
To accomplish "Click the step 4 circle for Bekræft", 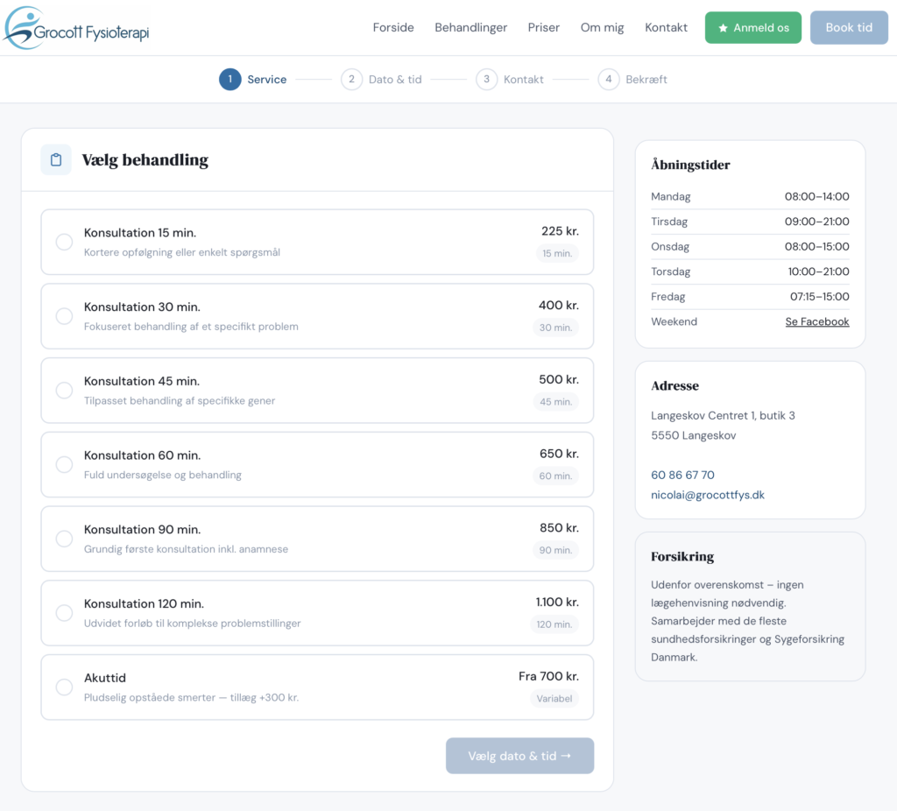I will [609, 80].
